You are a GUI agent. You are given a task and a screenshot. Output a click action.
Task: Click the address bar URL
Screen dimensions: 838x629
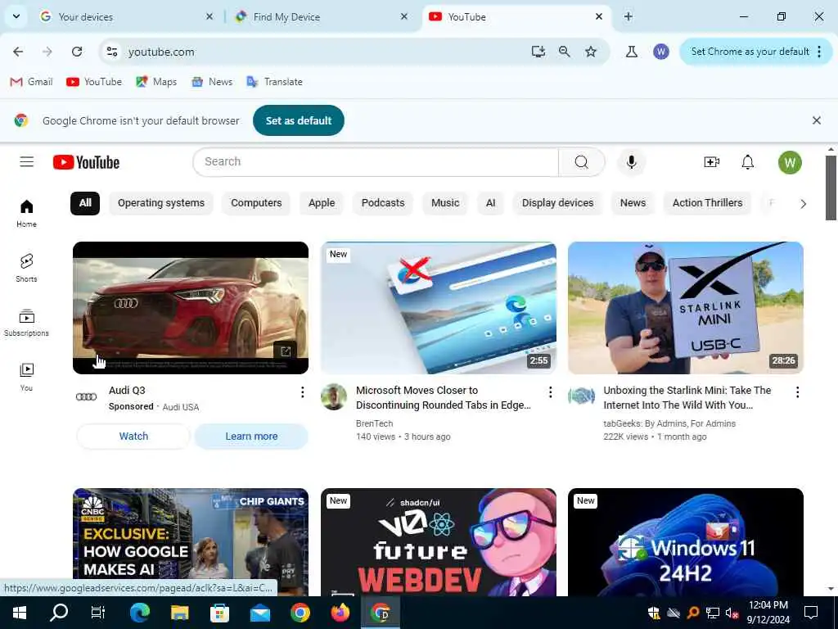pos(161,52)
